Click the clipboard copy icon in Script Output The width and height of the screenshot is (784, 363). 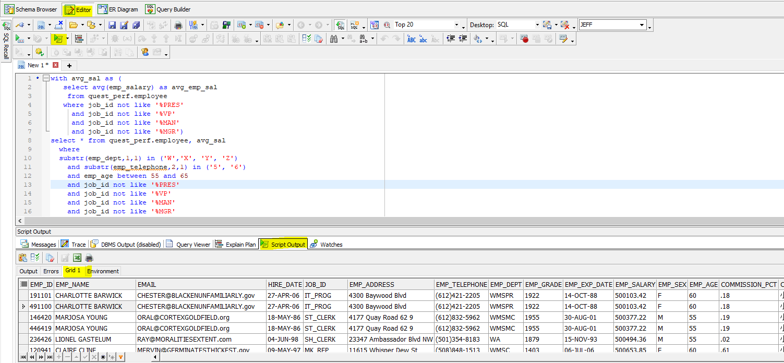[22, 258]
